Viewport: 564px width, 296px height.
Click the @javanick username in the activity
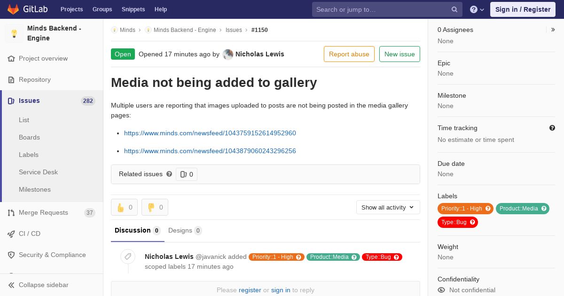tap(211, 257)
